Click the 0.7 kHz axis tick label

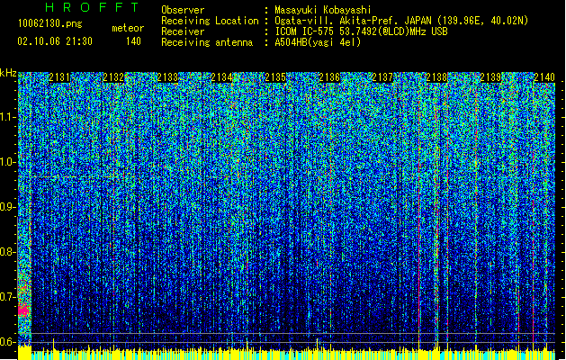8,297
